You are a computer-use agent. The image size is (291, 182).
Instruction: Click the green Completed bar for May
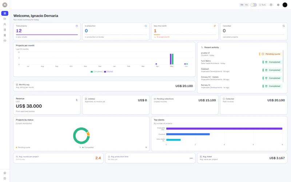172,59
